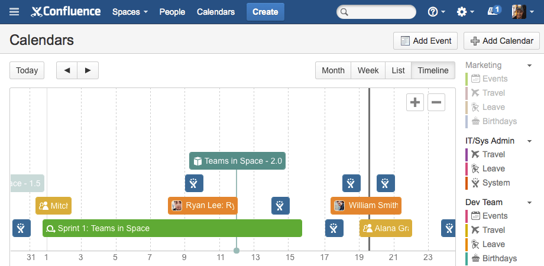This screenshot has height=266, width=544.
Task: Go to previous period arrow
Action: click(67, 70)
